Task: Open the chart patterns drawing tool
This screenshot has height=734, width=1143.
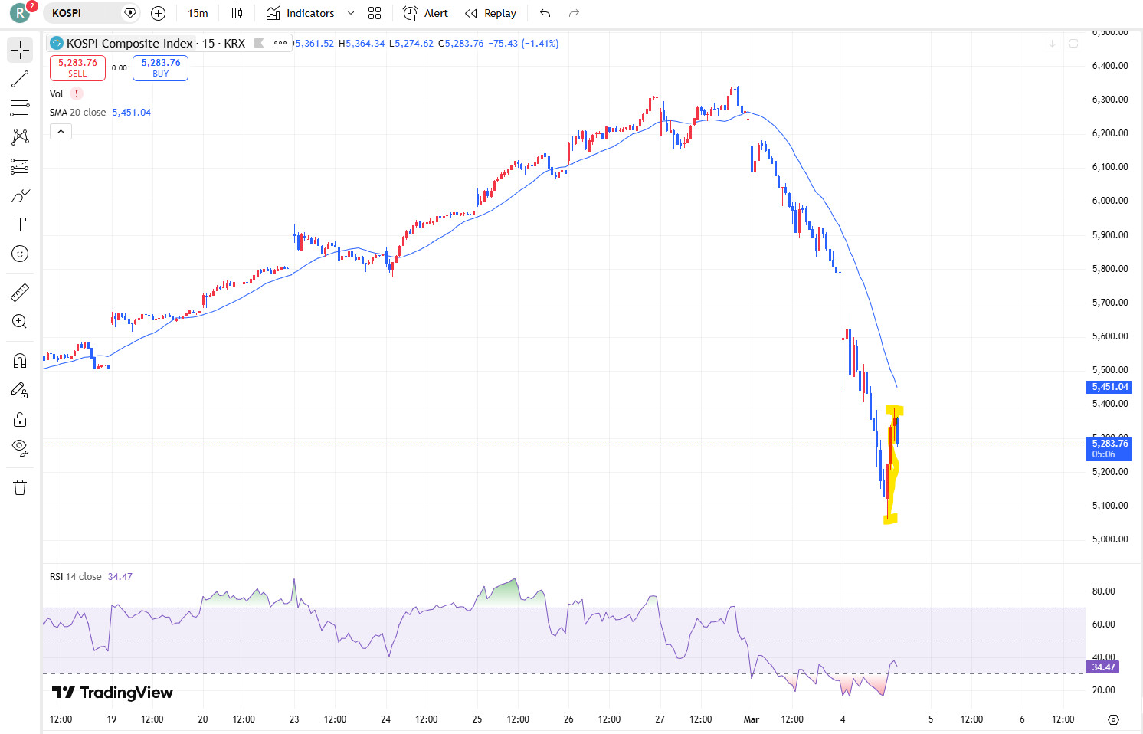Action: tap(20, 137)
